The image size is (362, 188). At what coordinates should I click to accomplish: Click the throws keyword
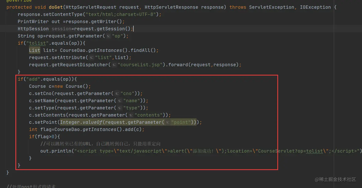click(x=238, y=7)
